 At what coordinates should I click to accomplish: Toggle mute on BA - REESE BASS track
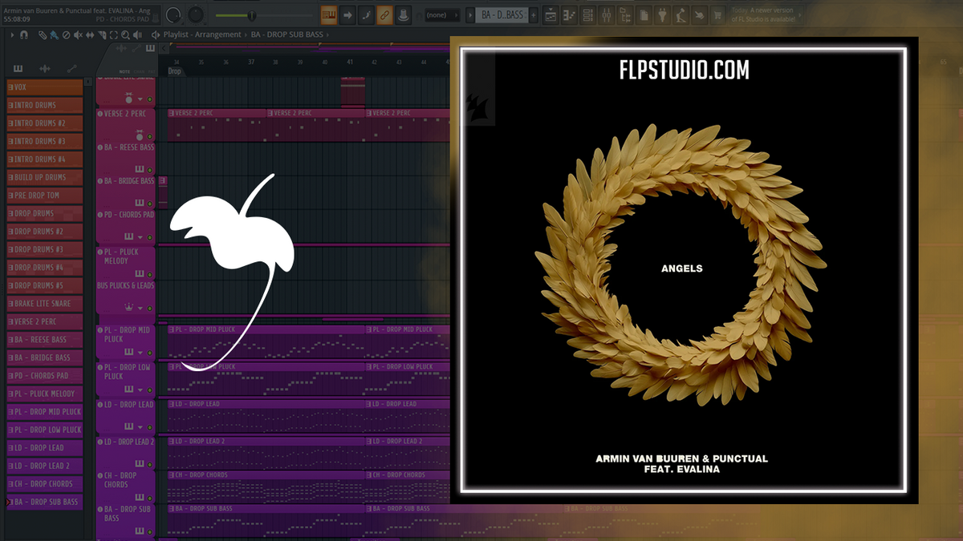pyautogui.click(x=149, y=170)
